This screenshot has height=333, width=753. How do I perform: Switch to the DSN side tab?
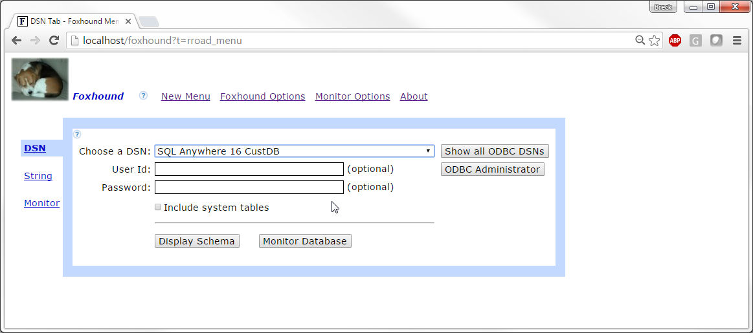click(x=35, y=148)
